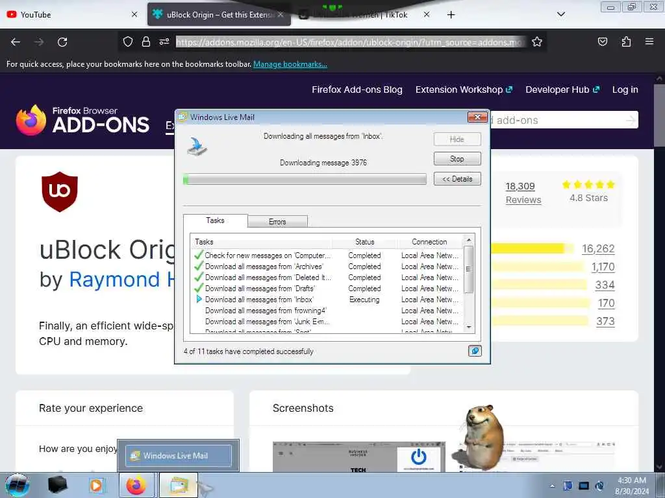Click the download progress bar
This screenshot has width=665, height=498.
coord(305,179)
